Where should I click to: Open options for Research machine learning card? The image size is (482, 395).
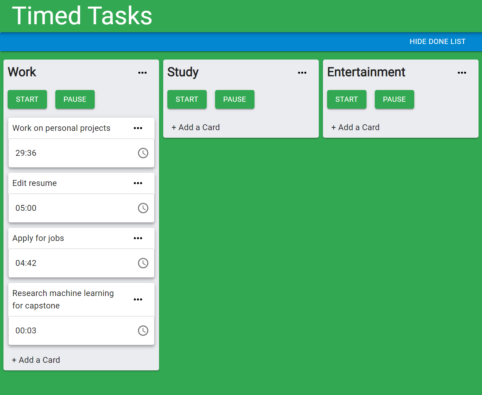[x=138, y=299]
